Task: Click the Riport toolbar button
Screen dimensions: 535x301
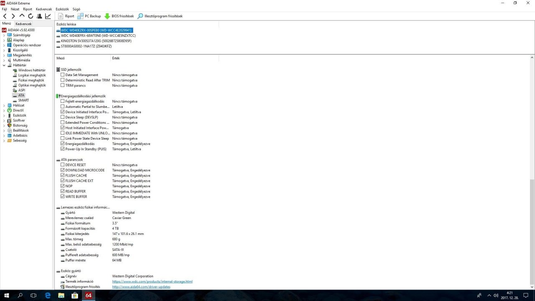Action: (x=66, y=16)
